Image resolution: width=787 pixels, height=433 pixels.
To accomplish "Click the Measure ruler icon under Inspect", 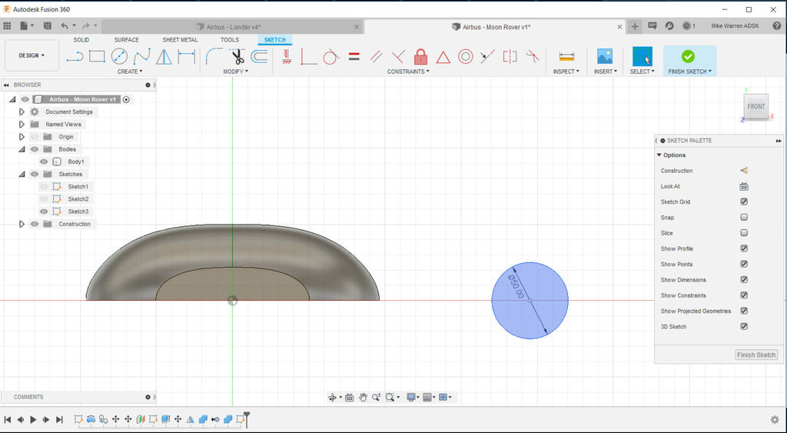I will point(566,56).
